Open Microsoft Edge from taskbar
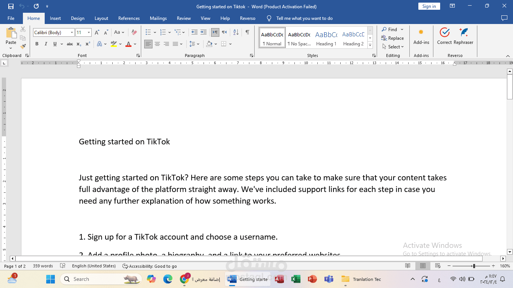This screenshot has height=288, width=513. [x=167, y=279]
